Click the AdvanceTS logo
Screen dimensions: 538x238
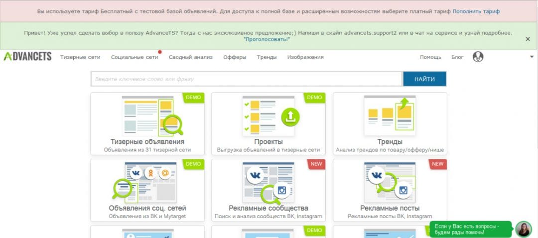27,57
